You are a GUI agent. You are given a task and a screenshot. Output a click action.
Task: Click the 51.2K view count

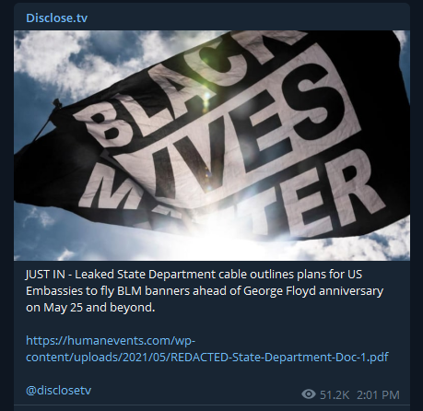[x=335, y=394]
